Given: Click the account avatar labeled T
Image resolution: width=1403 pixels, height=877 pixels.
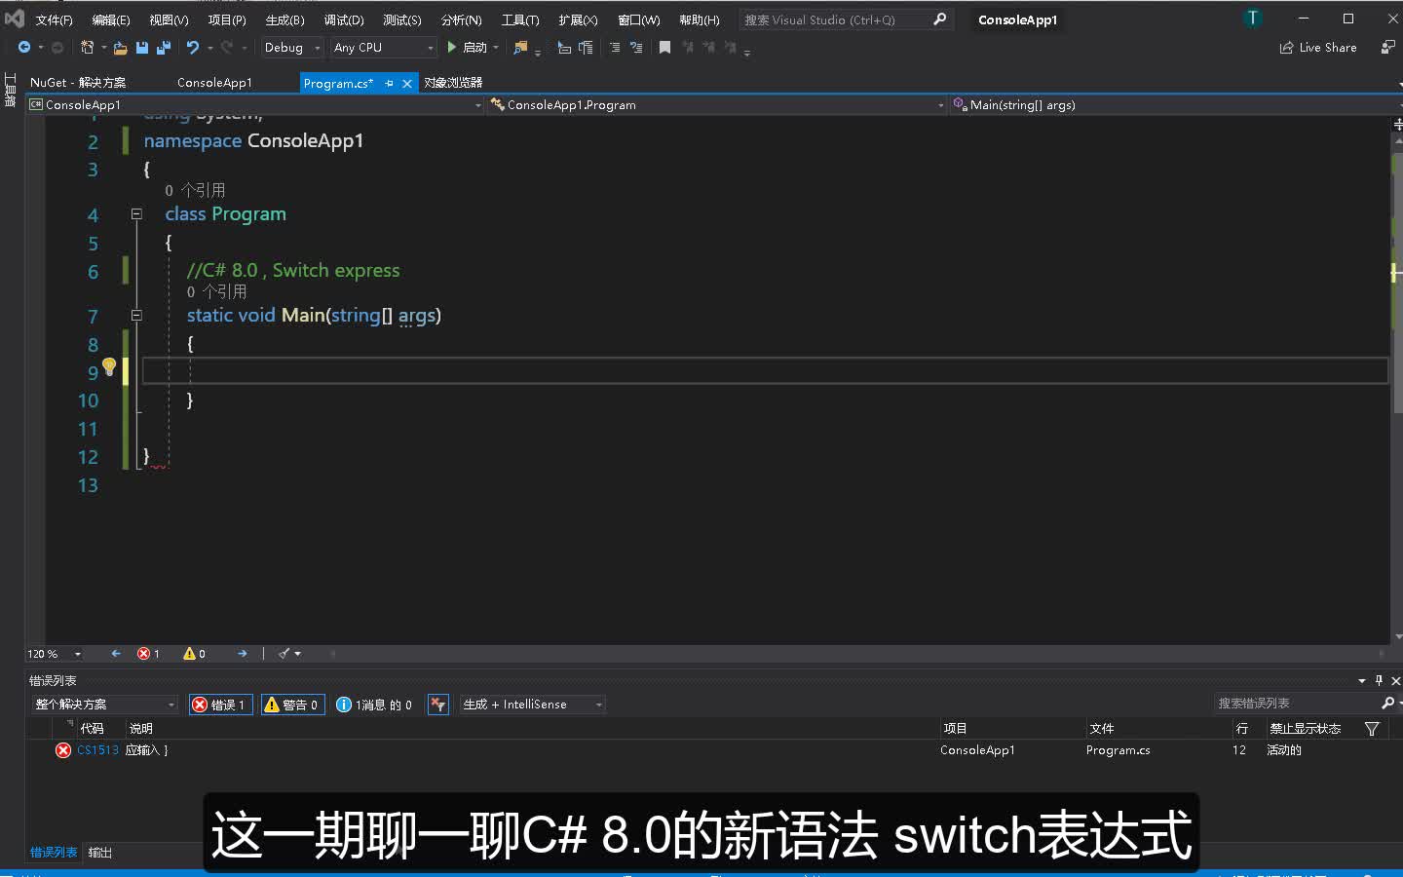Looking at the screenshot, I should 1253,19.
